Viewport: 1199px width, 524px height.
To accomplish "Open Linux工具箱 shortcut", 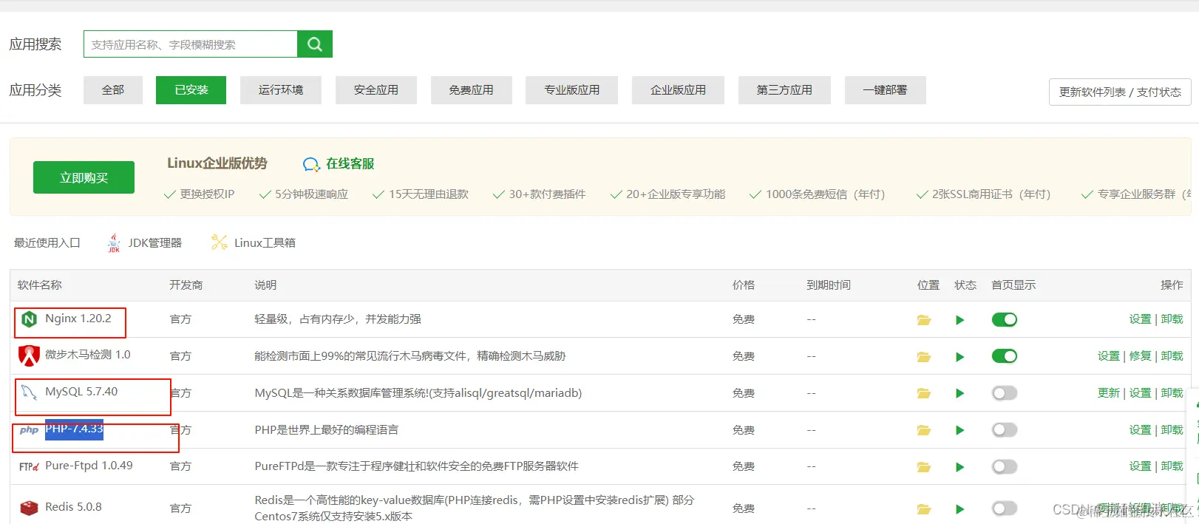I will click(265, 243).
